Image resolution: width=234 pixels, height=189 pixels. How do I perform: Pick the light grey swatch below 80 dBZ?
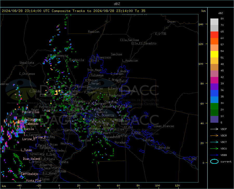point(214,22)
